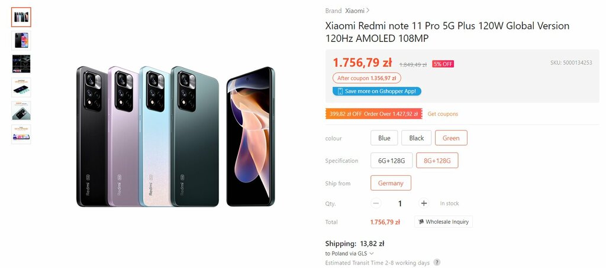
Task: Show the second thumbnail of black phone
Action: pos(21,41)
